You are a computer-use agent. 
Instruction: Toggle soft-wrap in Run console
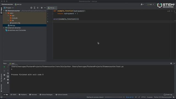(8, 73)
